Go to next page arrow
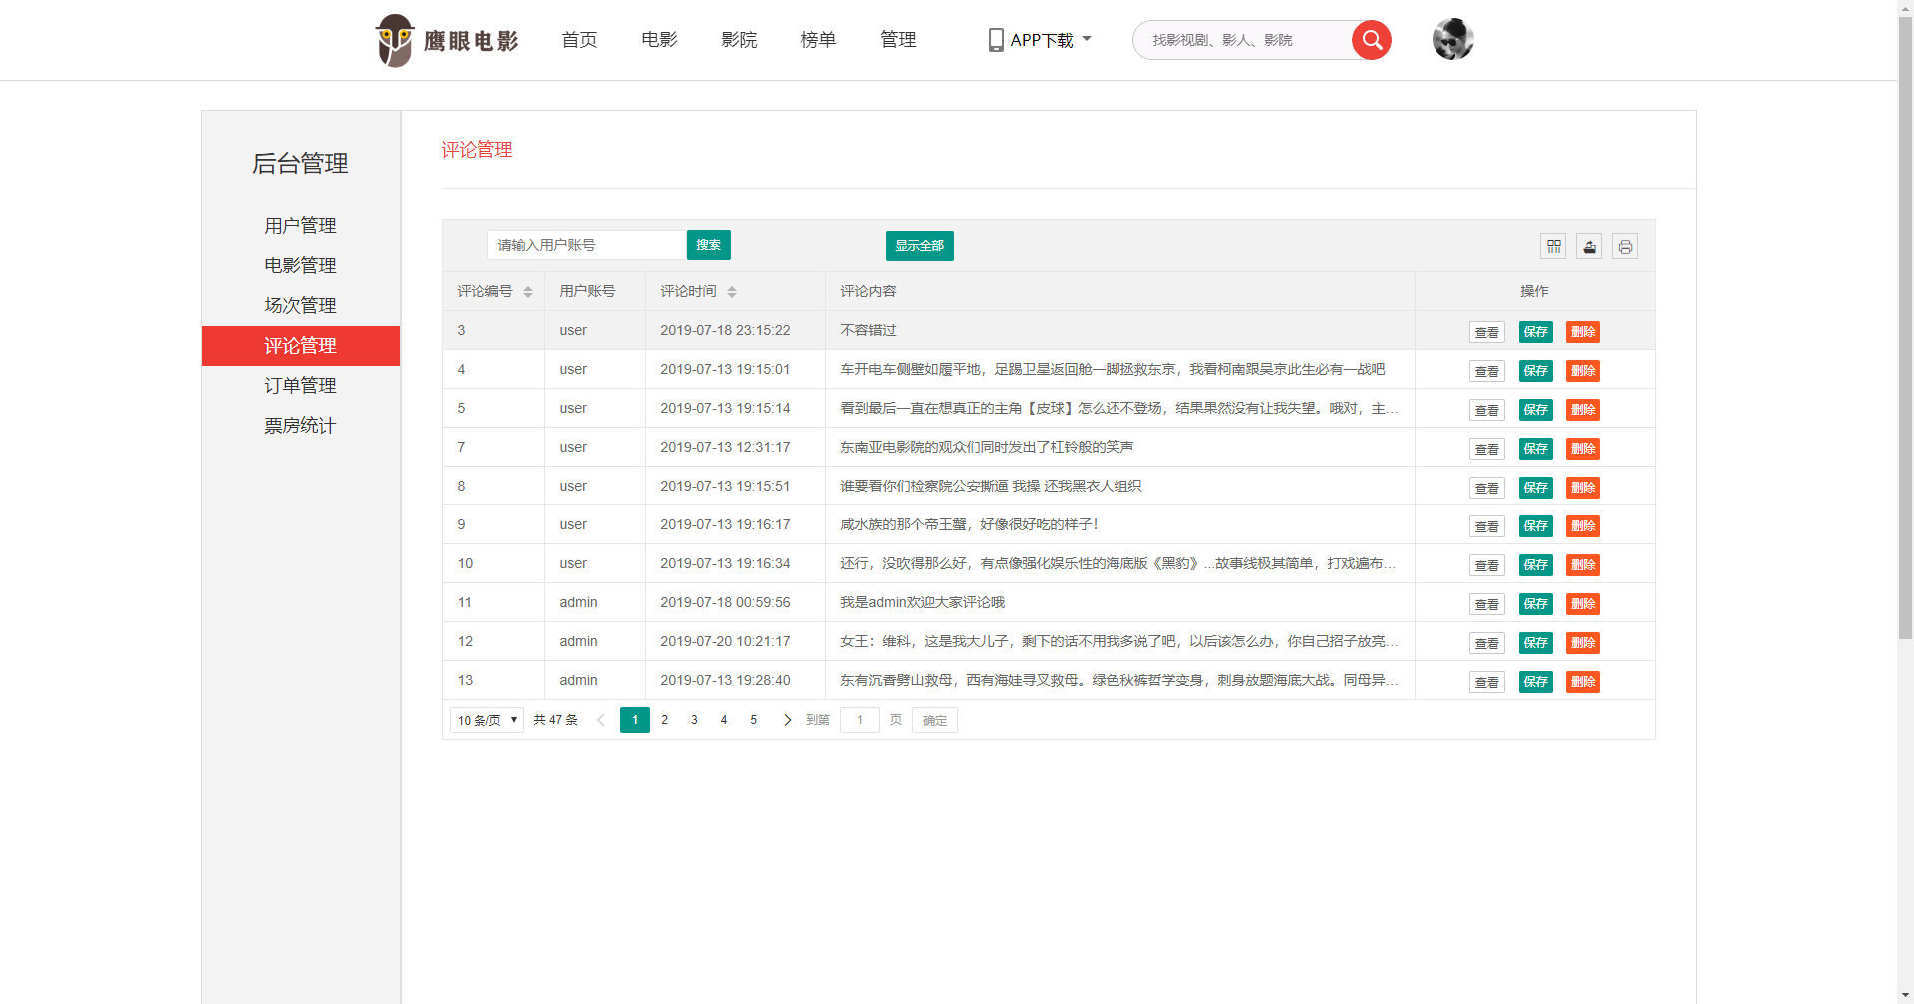 (x=787, y=720)
